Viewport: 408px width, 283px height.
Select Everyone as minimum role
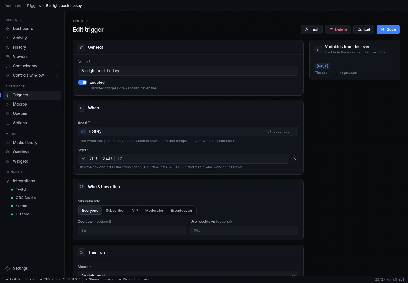(x=90, y=210)
